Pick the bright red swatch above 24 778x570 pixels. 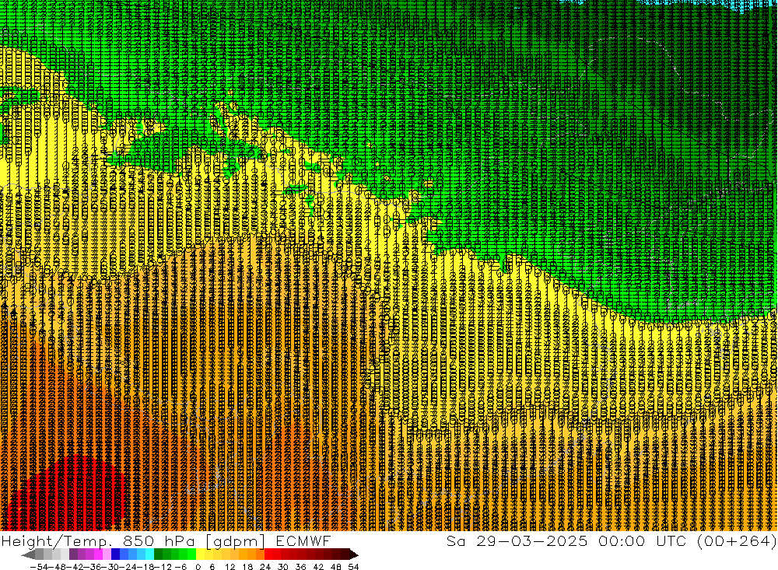[269, 554]
